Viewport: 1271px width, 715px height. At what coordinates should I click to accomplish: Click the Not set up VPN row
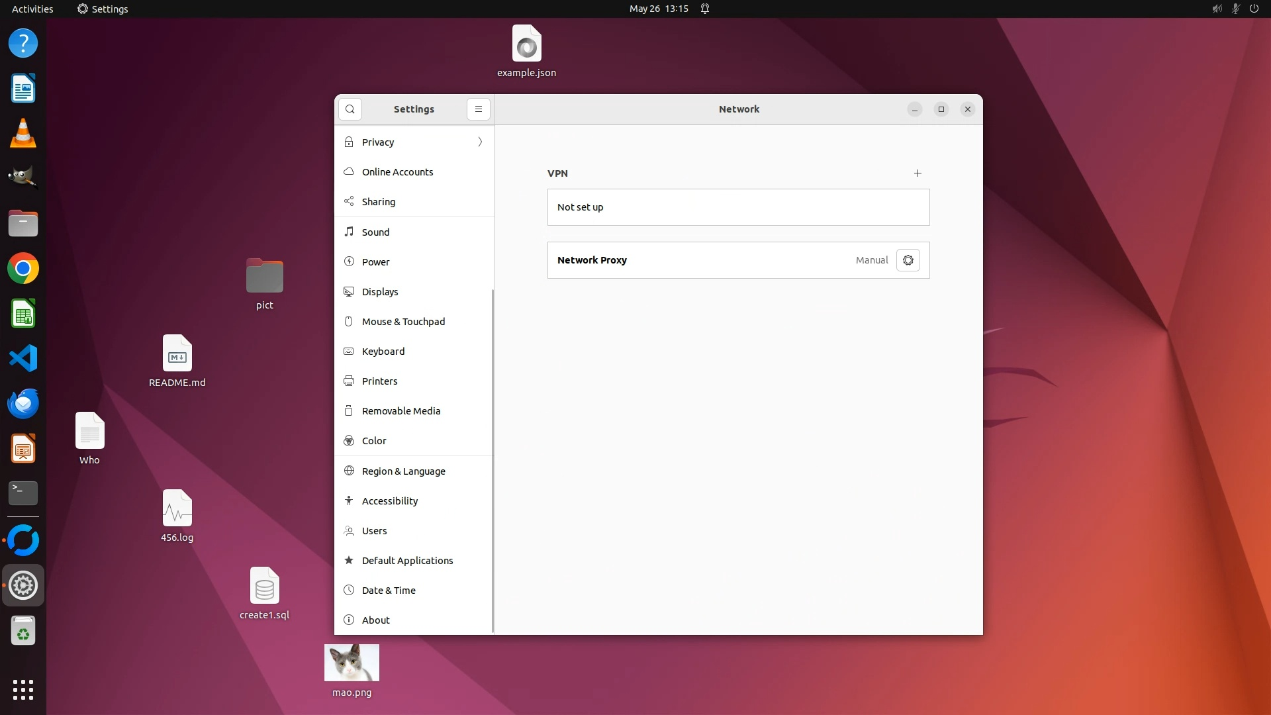[x=738, y=207]
